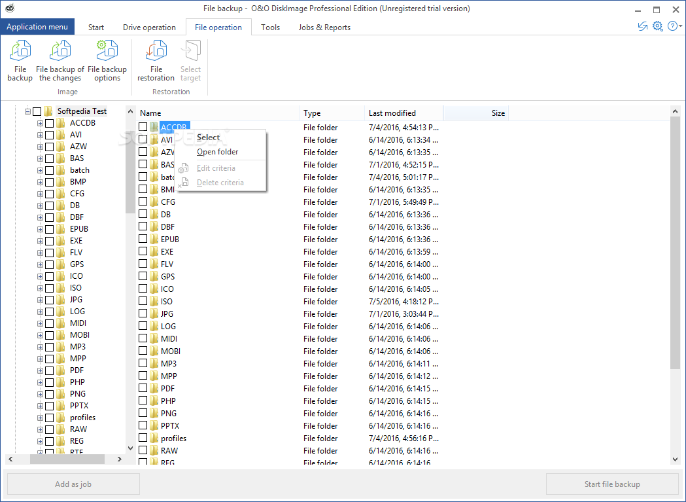Switch to the Tools tab

click(270, 27)
